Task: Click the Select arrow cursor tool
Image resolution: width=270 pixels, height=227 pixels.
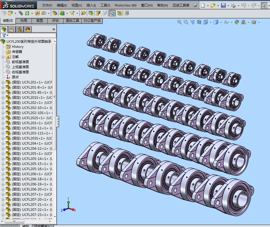Action: 264,5
